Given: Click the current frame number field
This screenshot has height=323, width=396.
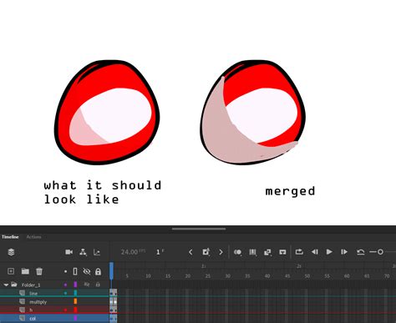Looking at the screenshot, I should (160, 252).
